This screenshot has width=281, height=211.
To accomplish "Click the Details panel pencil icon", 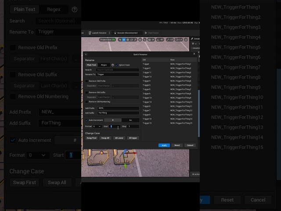I will click(192, 39).
